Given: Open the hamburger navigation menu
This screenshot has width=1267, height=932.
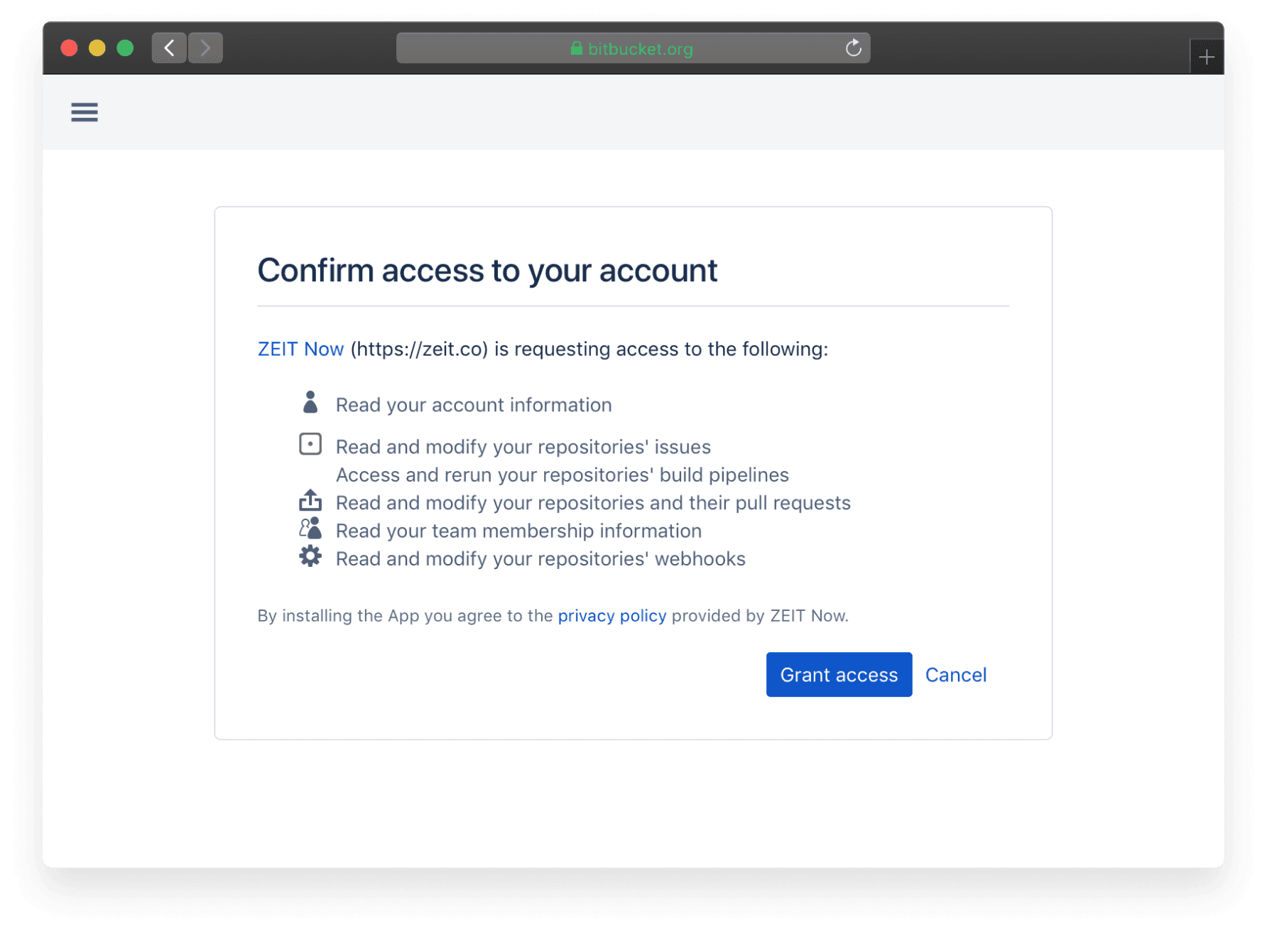Looking at the screenshot, I should coord(85,112).
